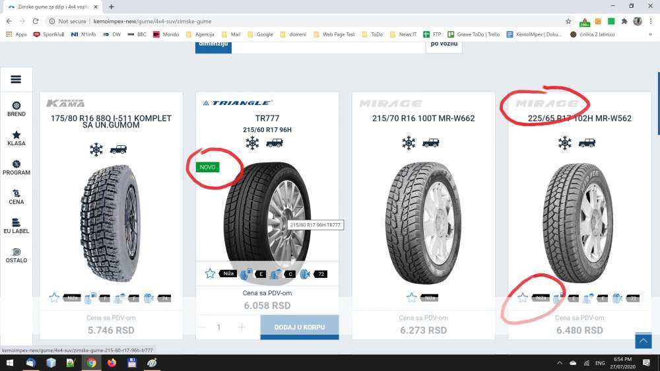Screen dimensions: 660x371
Task: Open the EU LABEL filter
Action: [16, 226]
